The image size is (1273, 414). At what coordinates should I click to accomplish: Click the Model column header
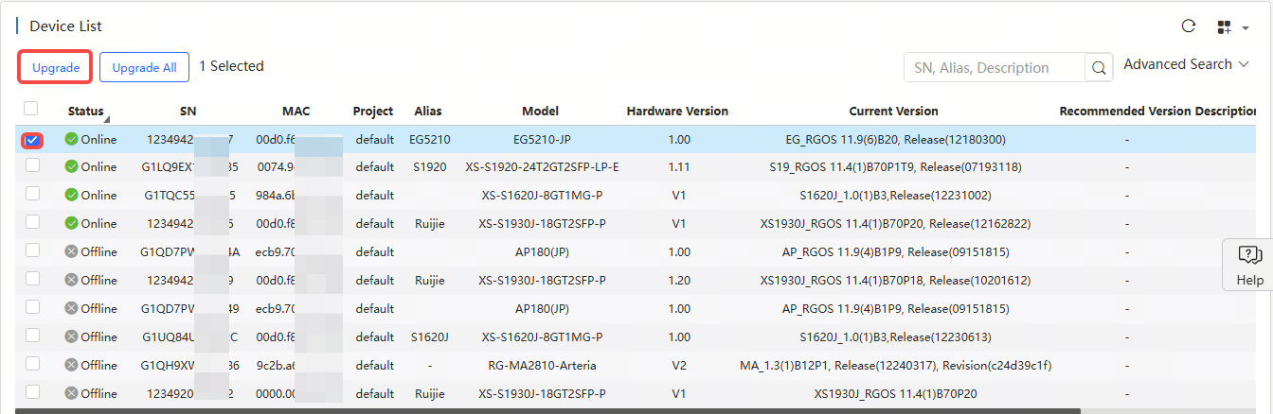click(540, 112)
